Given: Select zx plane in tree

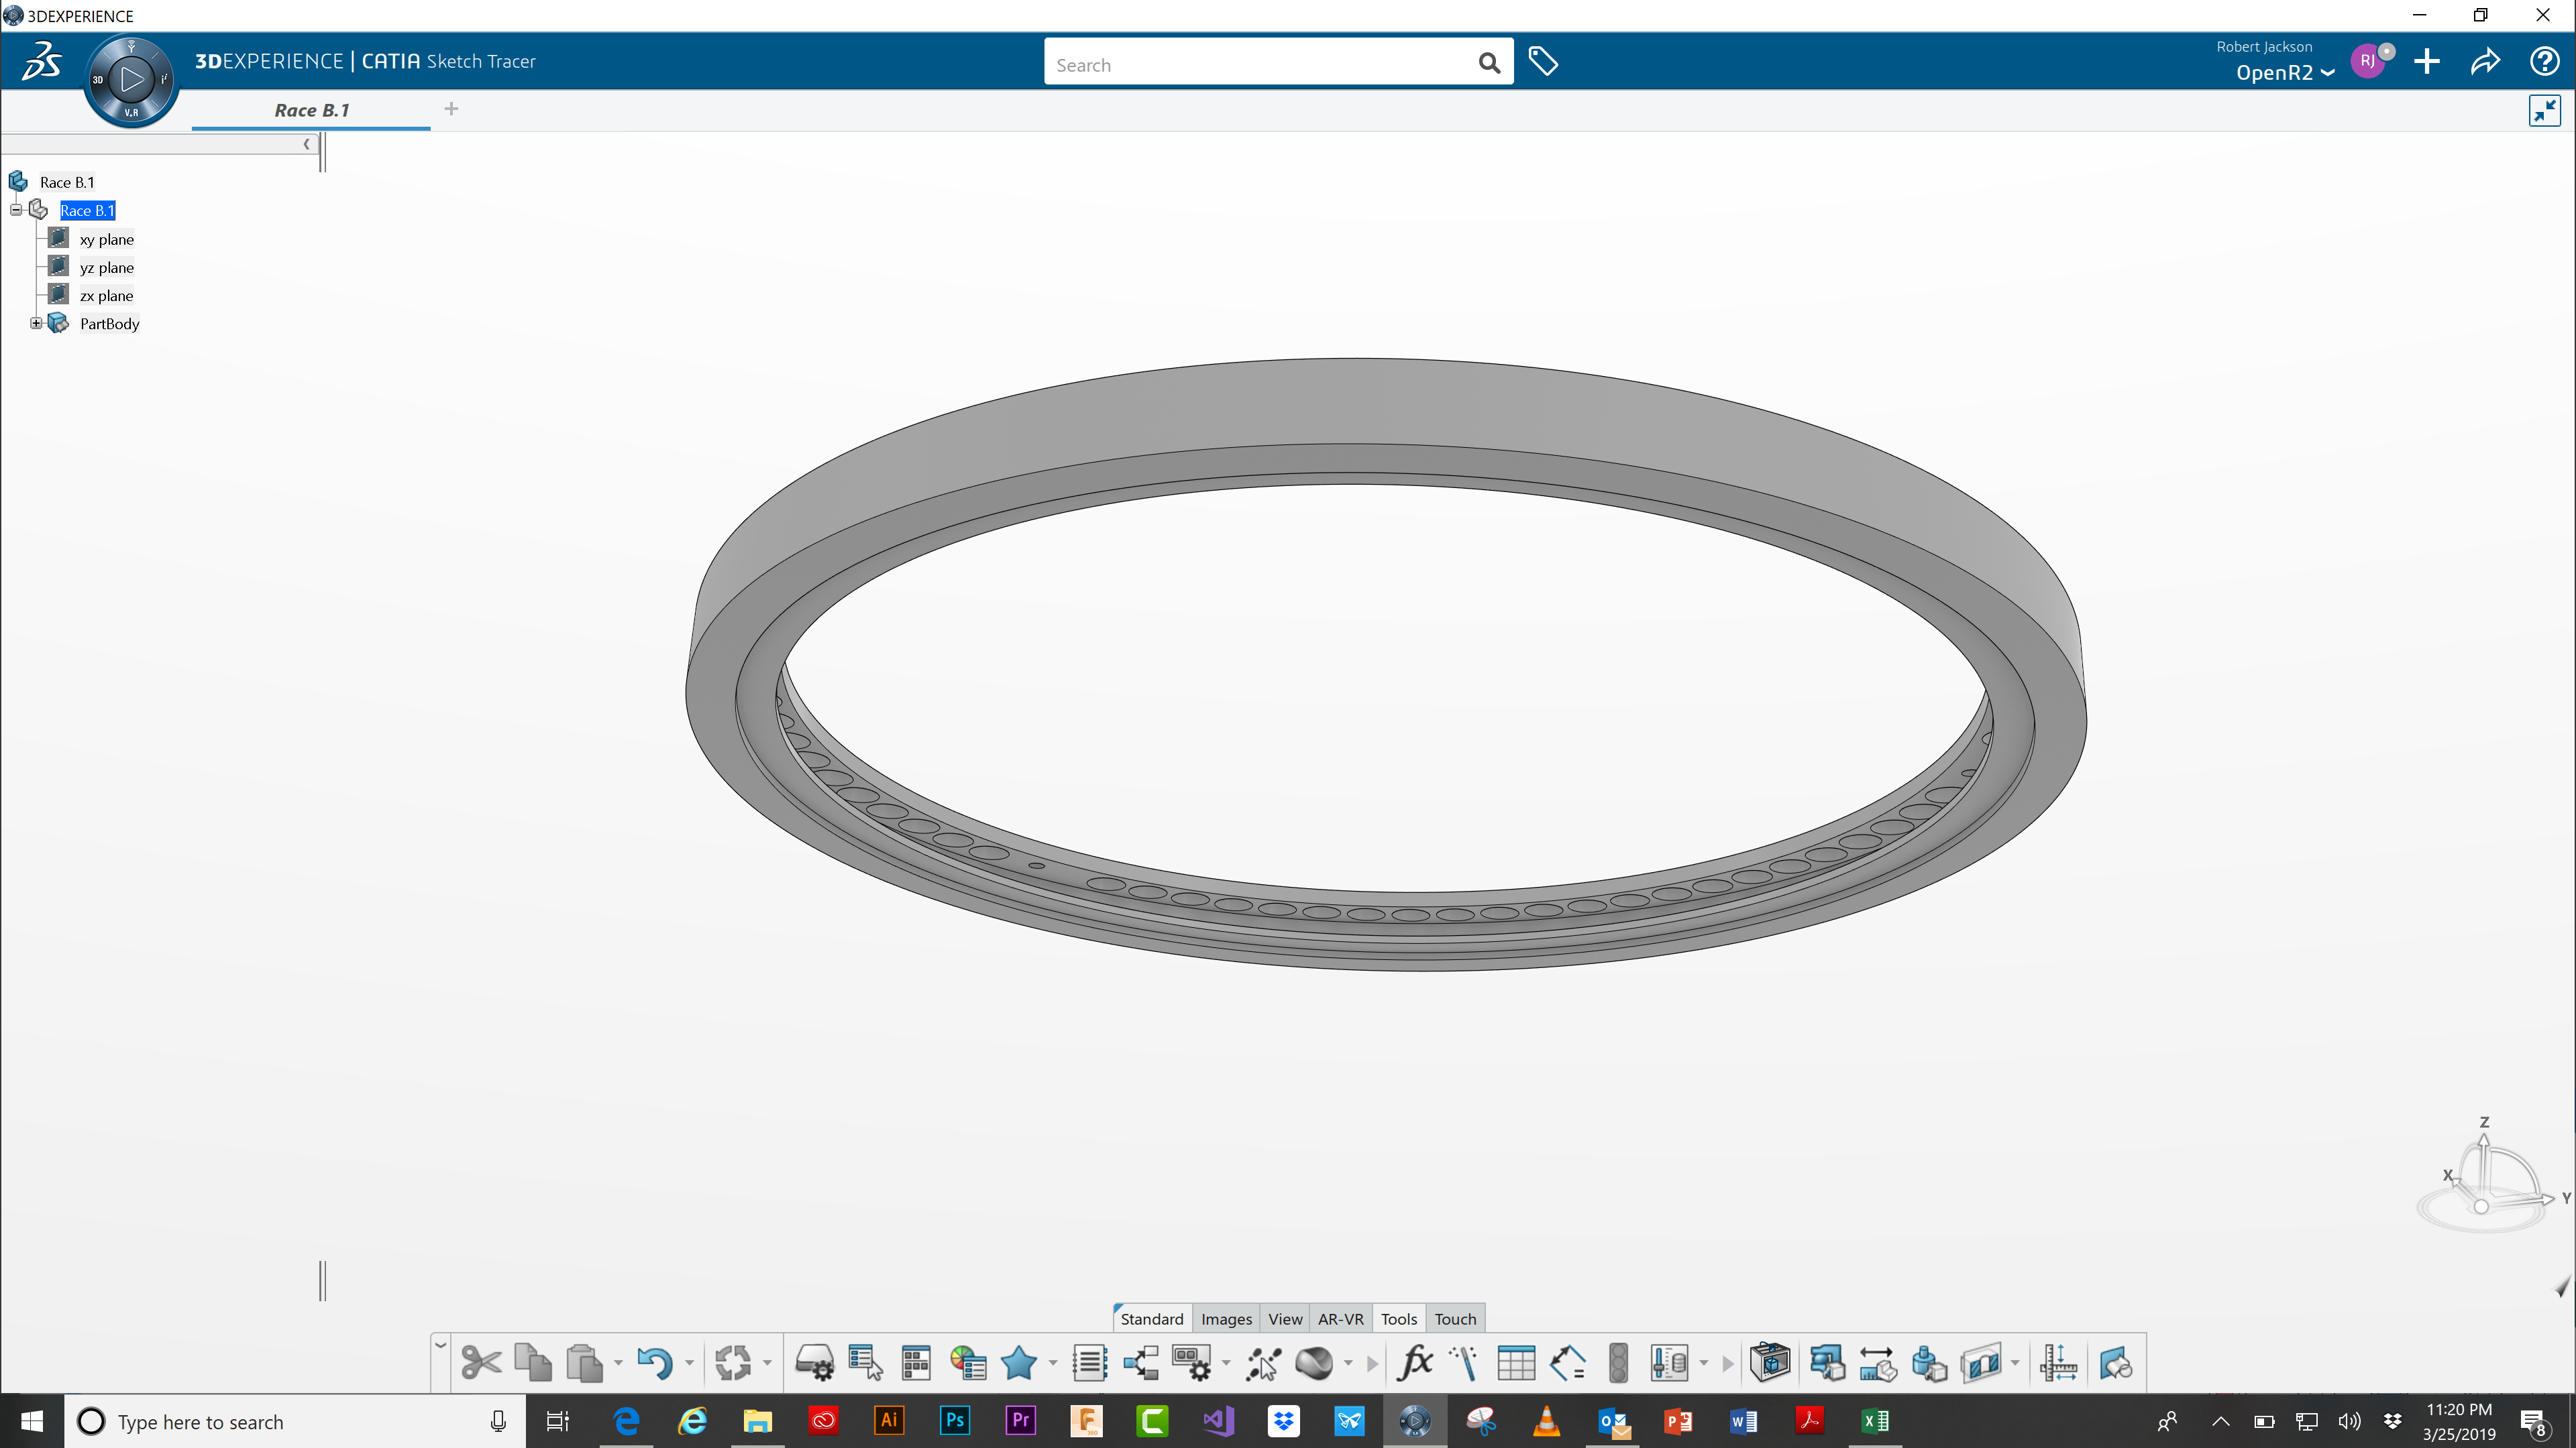Looking at the screenshot, I should pyautogui.click(x=107, y=295).
